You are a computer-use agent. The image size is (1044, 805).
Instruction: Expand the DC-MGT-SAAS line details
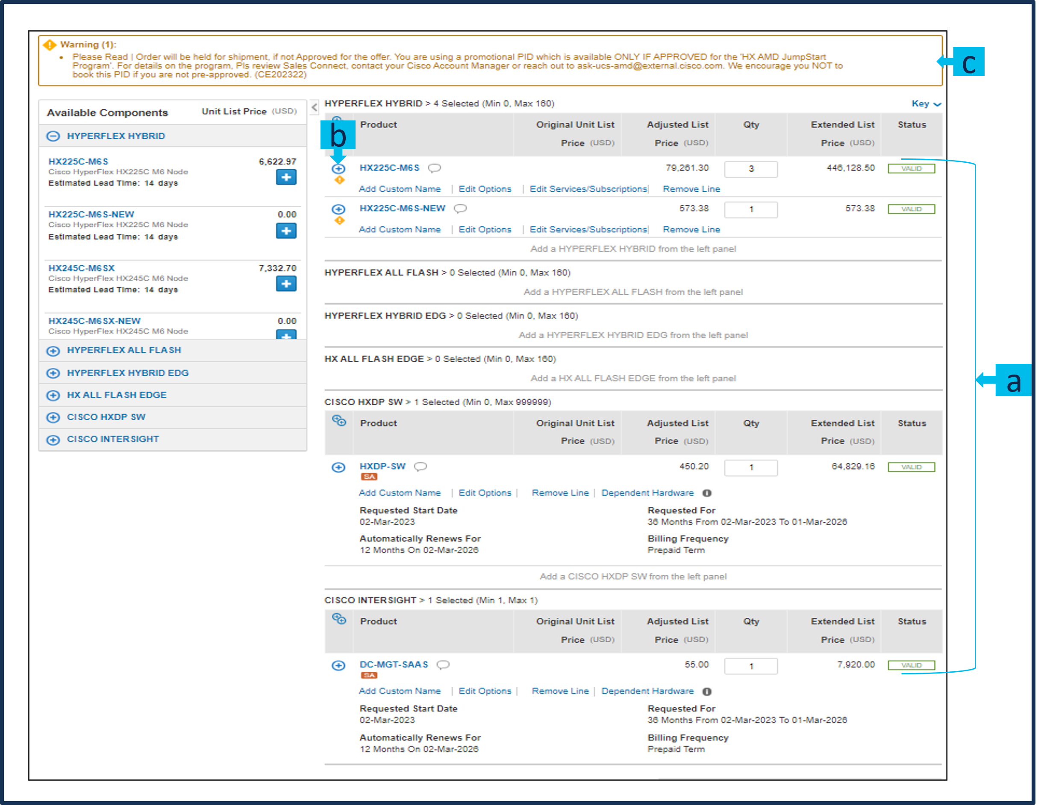click(x=338, y=665)
